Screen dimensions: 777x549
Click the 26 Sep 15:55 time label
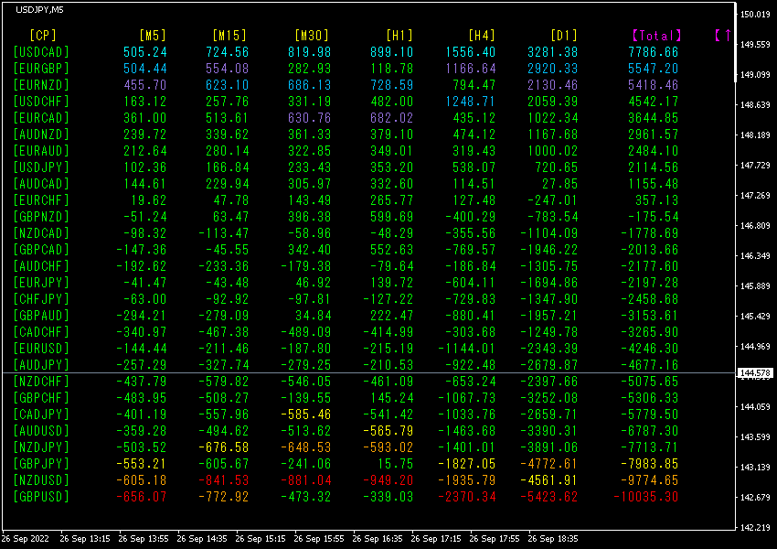click(x=319, y=539)
